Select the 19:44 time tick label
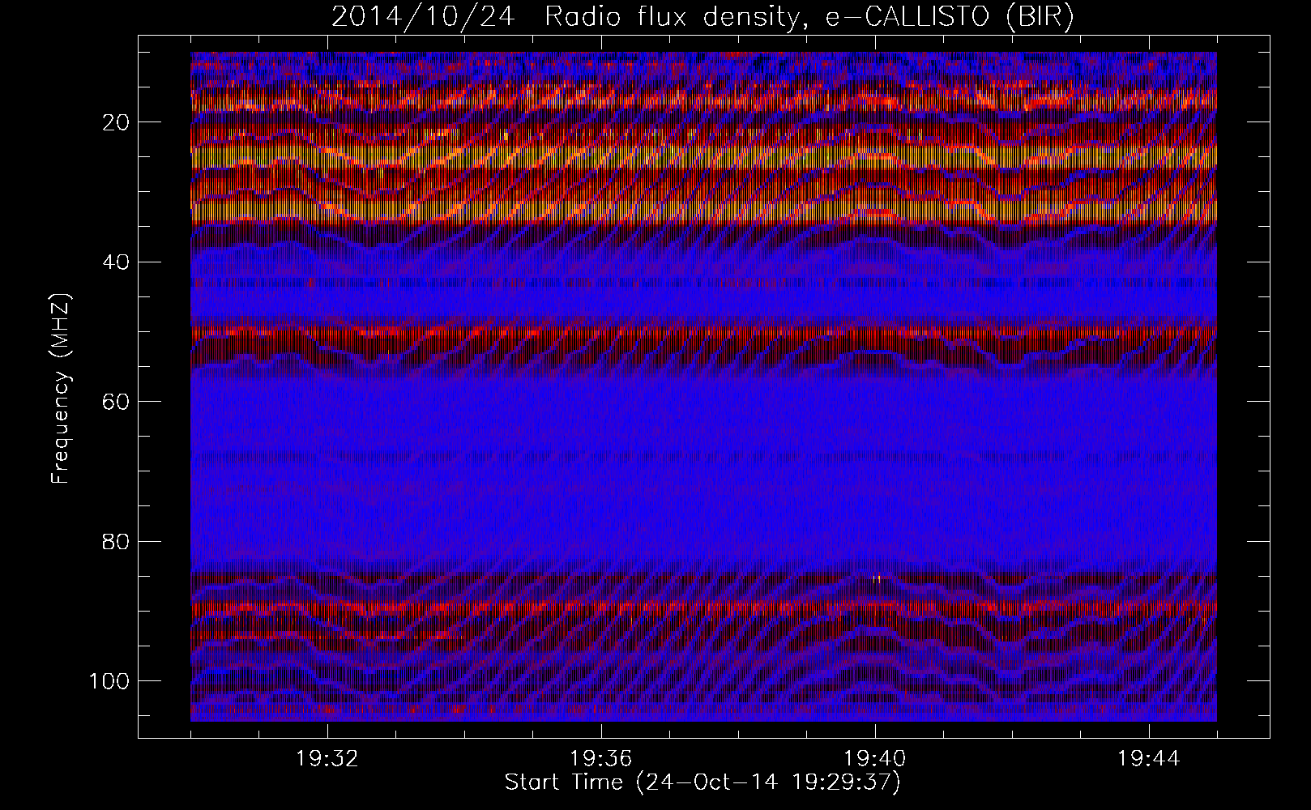The image size is (1311, 810). 1149,758
